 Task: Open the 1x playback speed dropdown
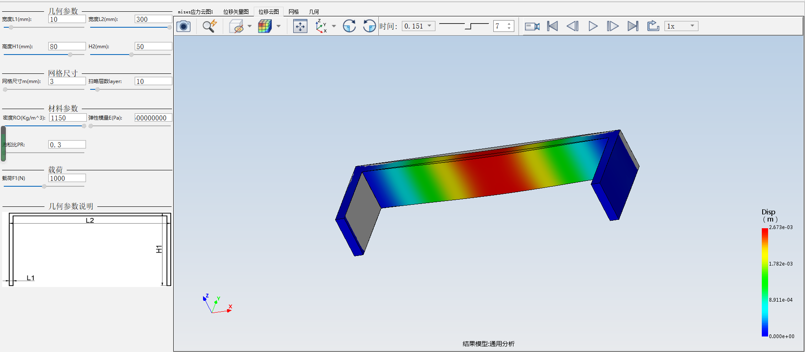point(681,26)
